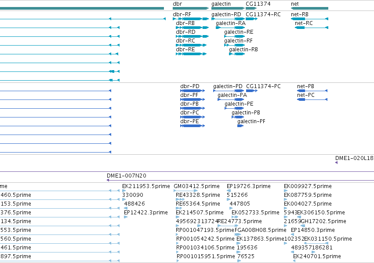Select the dbr-PD protein feature
374x263 pixels.
pyautogui.click(x=192, y=91)
